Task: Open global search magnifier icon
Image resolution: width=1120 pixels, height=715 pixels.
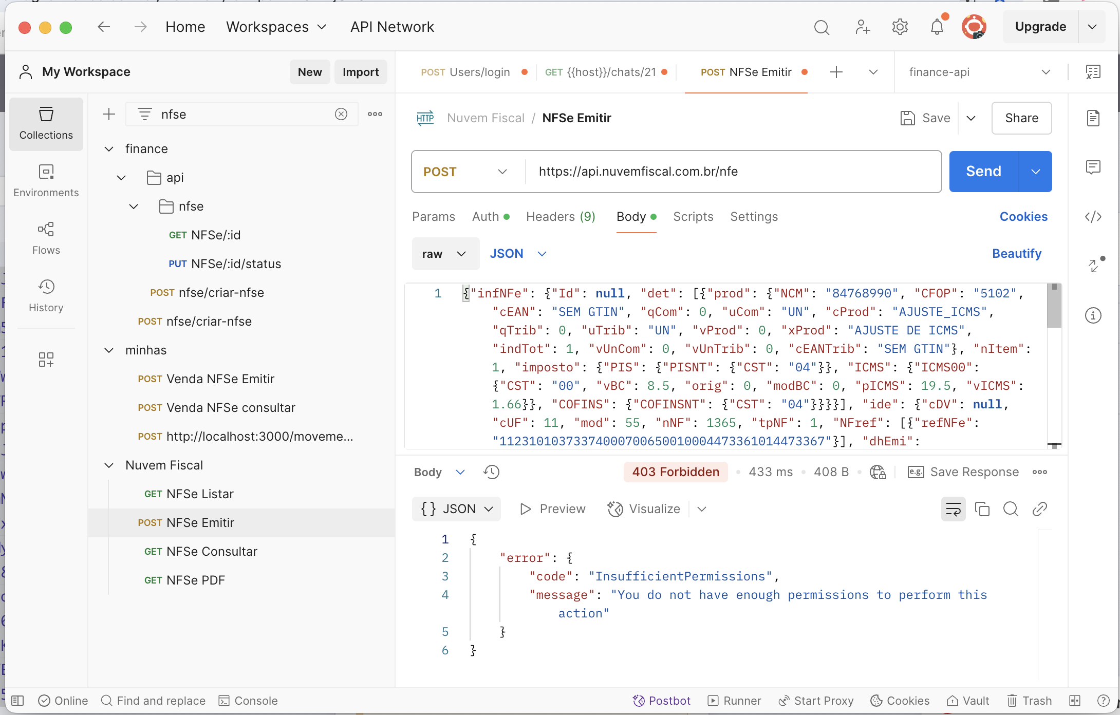Action: (x=822, y=27)
